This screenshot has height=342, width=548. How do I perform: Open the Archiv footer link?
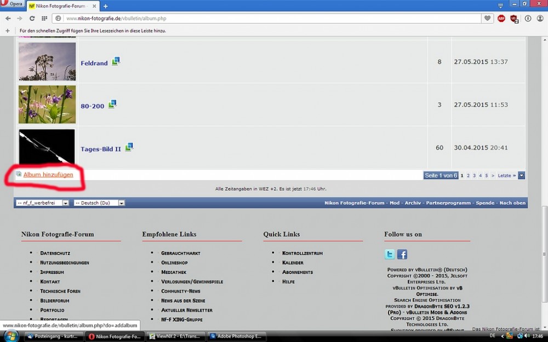pos(413,203)
